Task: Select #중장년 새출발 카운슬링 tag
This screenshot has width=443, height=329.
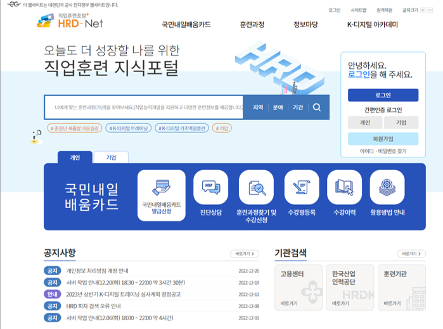Action: pyautogui.click(x=75, y=128)
